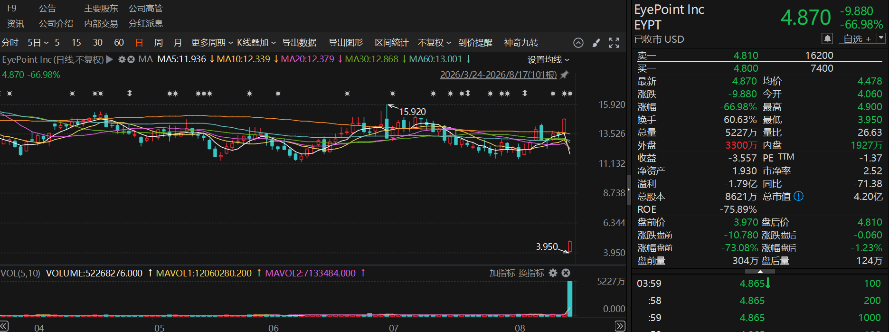
Task: Go to earlier dates with left-arrow icon
Action: click(4, 326)
